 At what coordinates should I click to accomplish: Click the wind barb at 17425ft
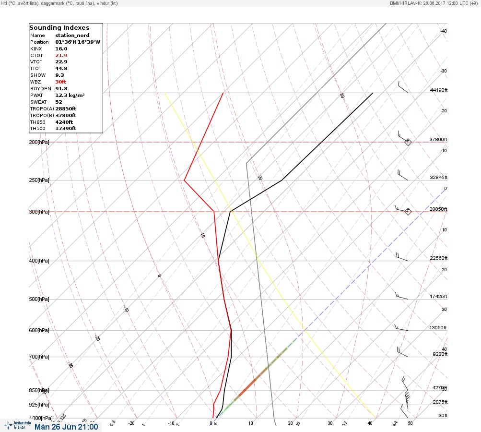click(x=401, y=296)
